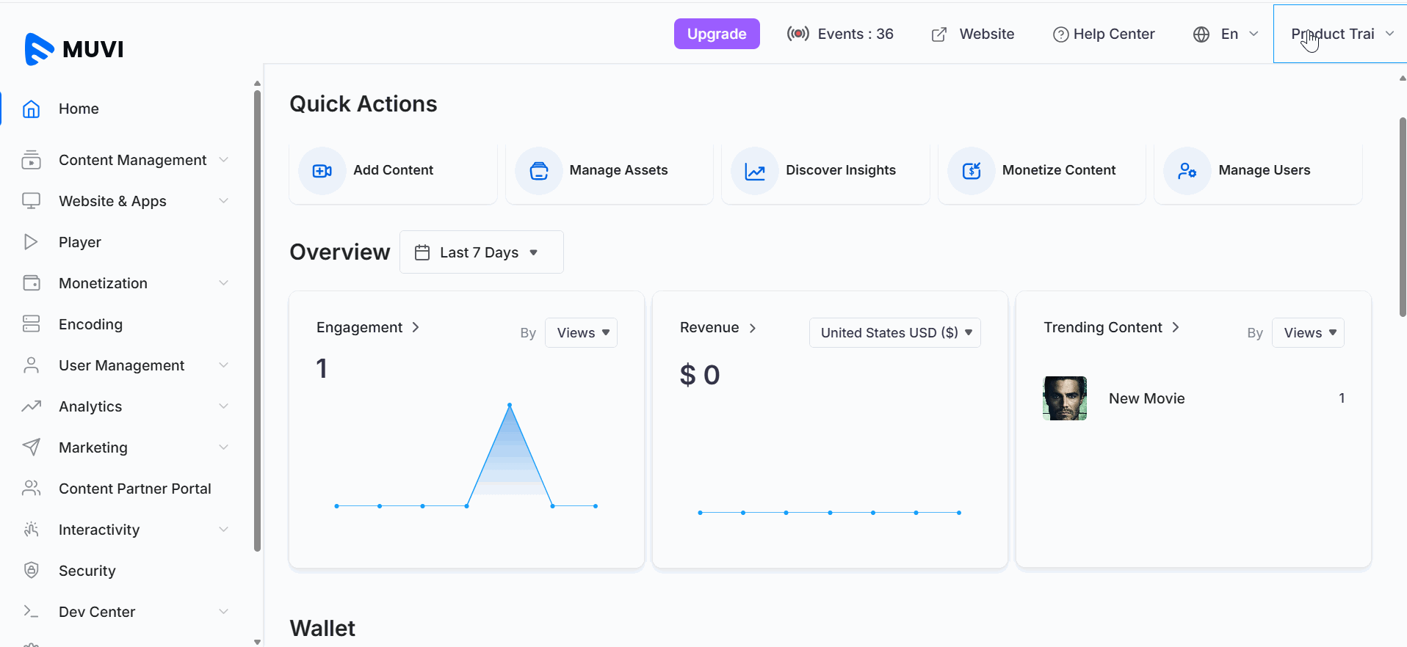Click the New Movie thumbnail

click(x=1064, y=398)
